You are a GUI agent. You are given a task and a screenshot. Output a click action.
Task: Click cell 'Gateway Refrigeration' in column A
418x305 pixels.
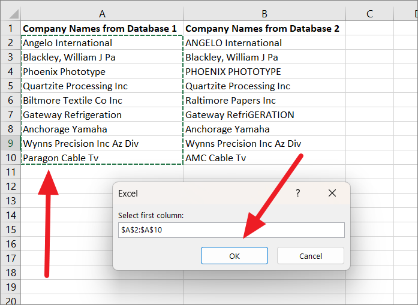click(102, 114)
